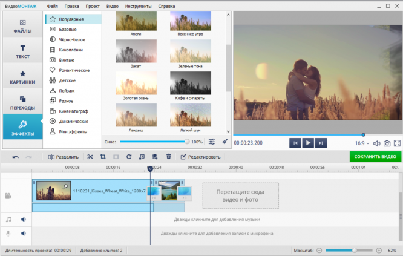Take a snapshot with the camera icon

(x=387, y=143)
